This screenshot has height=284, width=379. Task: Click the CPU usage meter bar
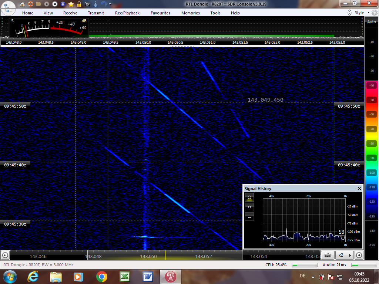pos(304,265)
